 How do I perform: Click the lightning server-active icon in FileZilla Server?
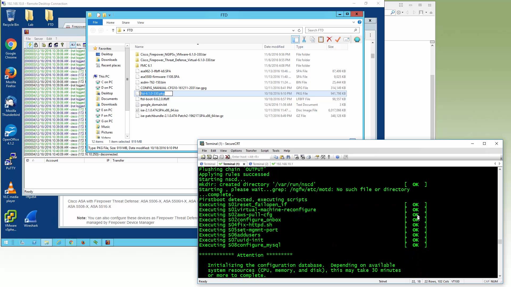30,45
